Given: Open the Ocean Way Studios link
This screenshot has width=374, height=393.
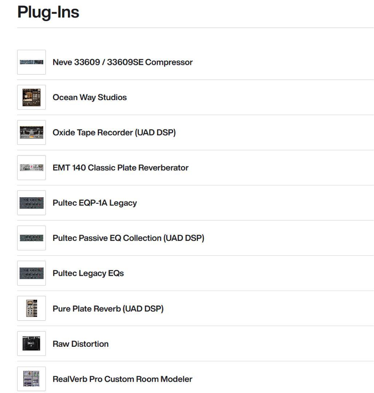Looking at the screenshot, I should (x=89, y=98).
